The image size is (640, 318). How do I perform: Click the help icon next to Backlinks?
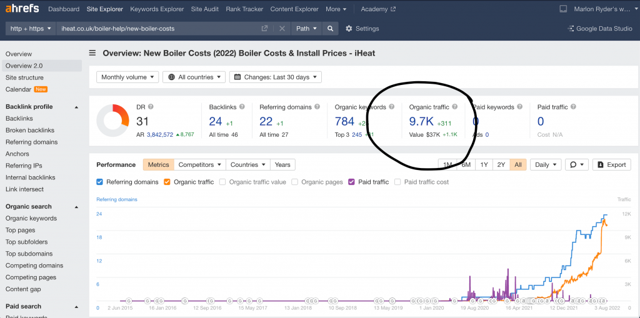pyautogui.click(x=242, y=107)
